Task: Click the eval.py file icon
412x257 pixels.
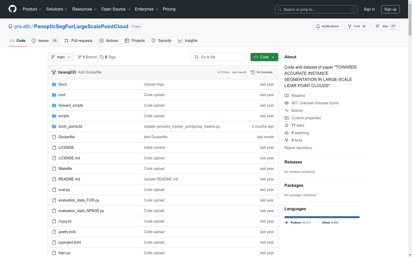Action: pyautogui.click(x=54, y=190)
